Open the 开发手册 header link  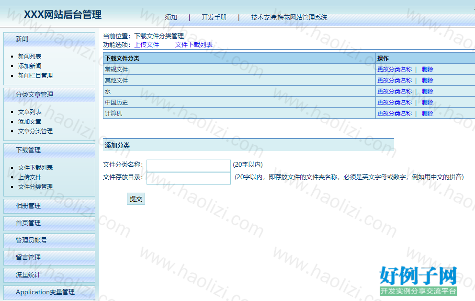[x=214, y=18]
